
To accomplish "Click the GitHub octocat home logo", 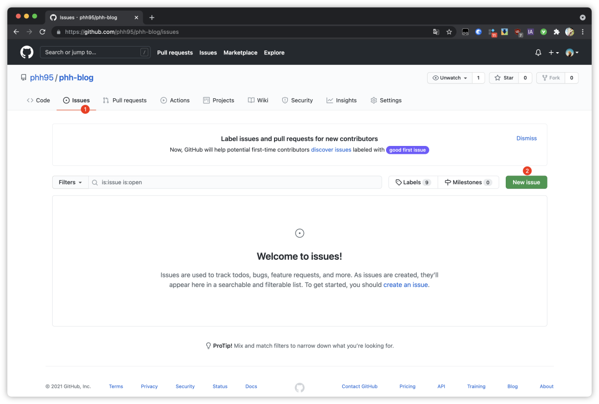I will pyautogui.click(x=26, y=52).
